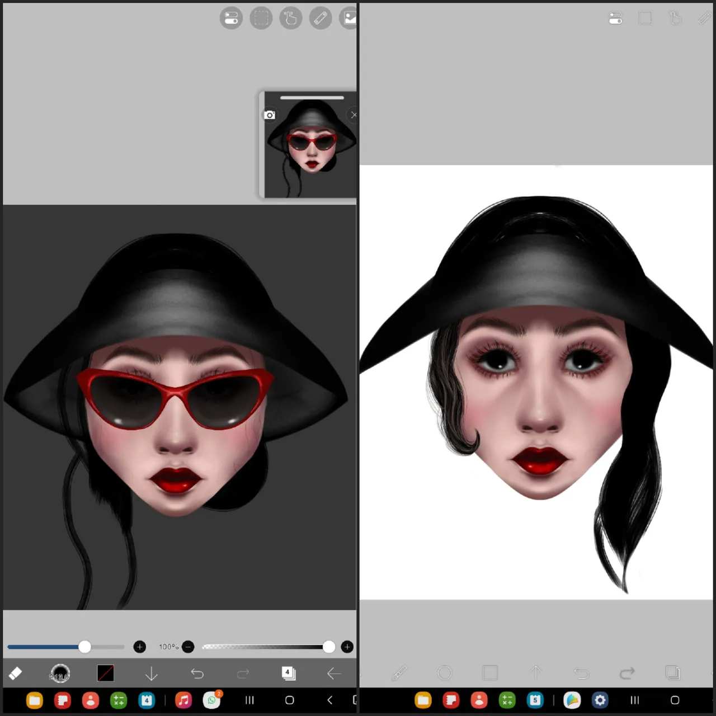Image resolution: width=716 pixels, height=716 pixels.
Task: Increase brush thickness with plus button
Action: point(140,647)
